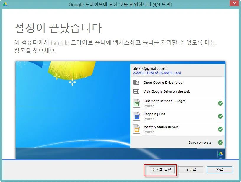Click the Monthly Status Report file name
Screen dimensions: 241x182
pos(161,127)
